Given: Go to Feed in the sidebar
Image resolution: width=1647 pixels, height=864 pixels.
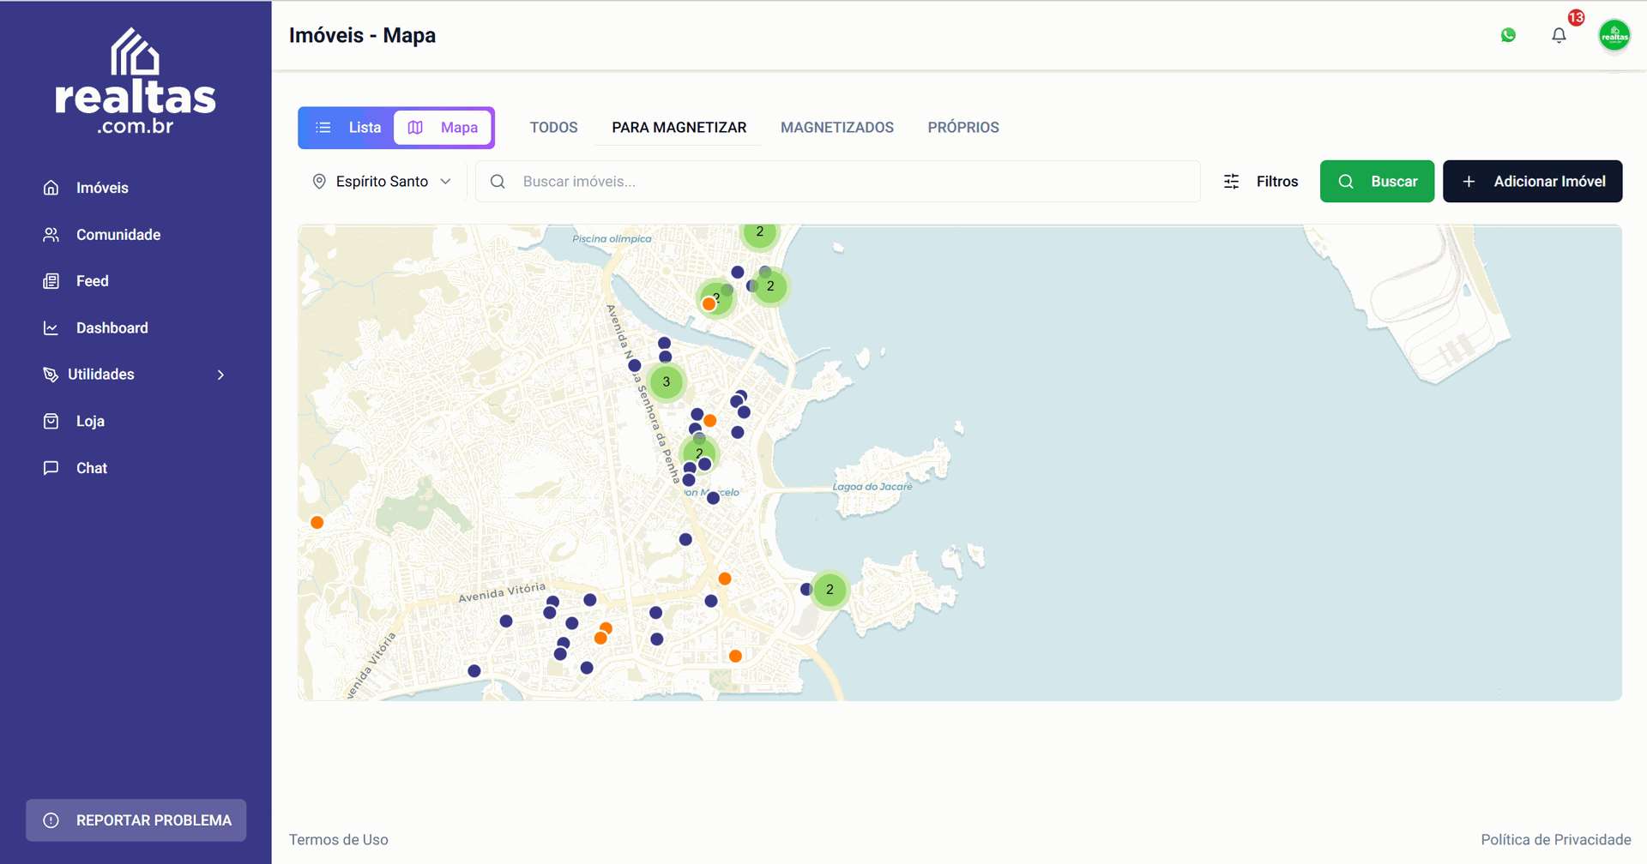Looking at the screenshot, I should click(x=92, y=281).
